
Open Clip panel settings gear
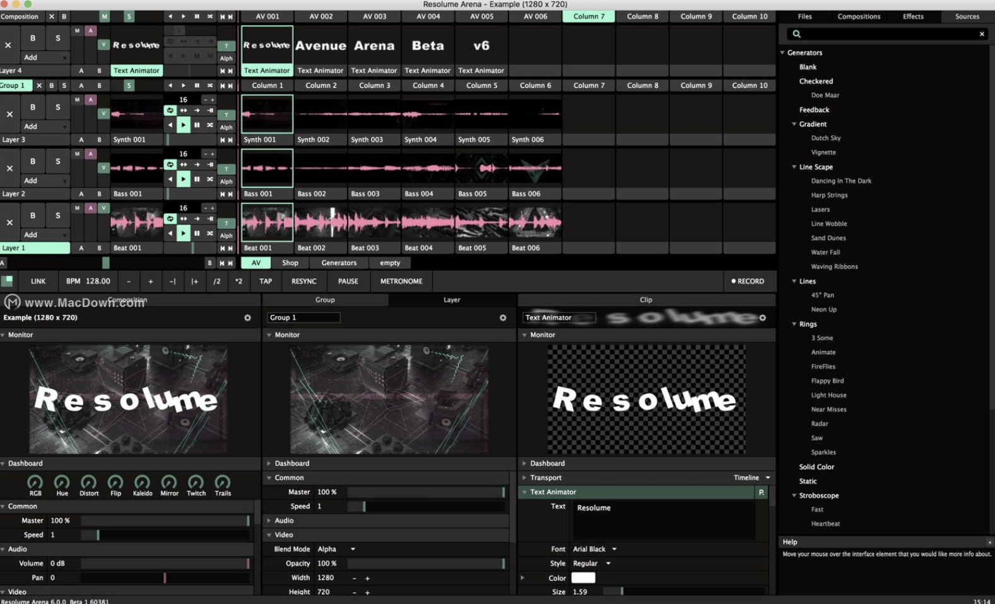(x=762, y=318)
